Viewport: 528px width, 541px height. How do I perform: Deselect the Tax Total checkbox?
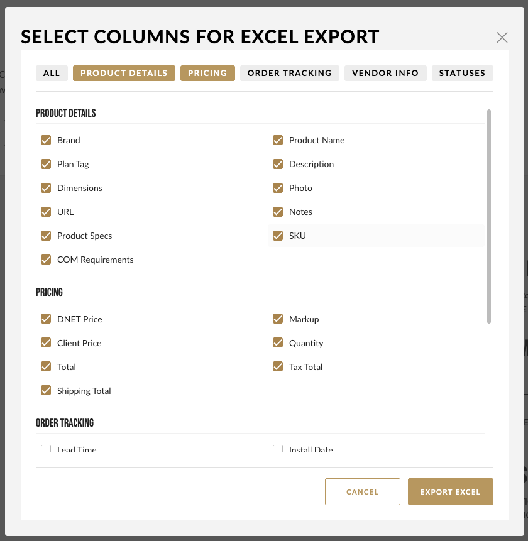click(278, 366)
